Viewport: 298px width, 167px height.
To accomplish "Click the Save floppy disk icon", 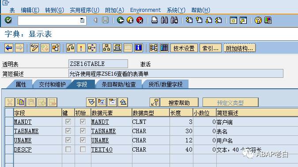I will click(105, 20).
